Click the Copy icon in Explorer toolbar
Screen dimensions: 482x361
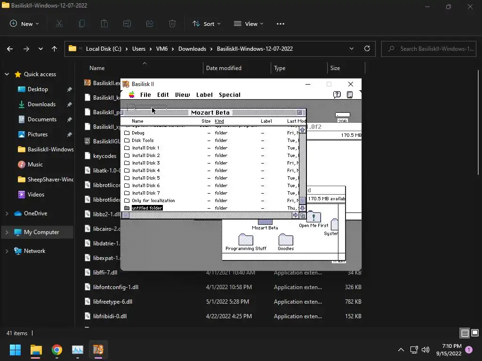pos(82,24)
